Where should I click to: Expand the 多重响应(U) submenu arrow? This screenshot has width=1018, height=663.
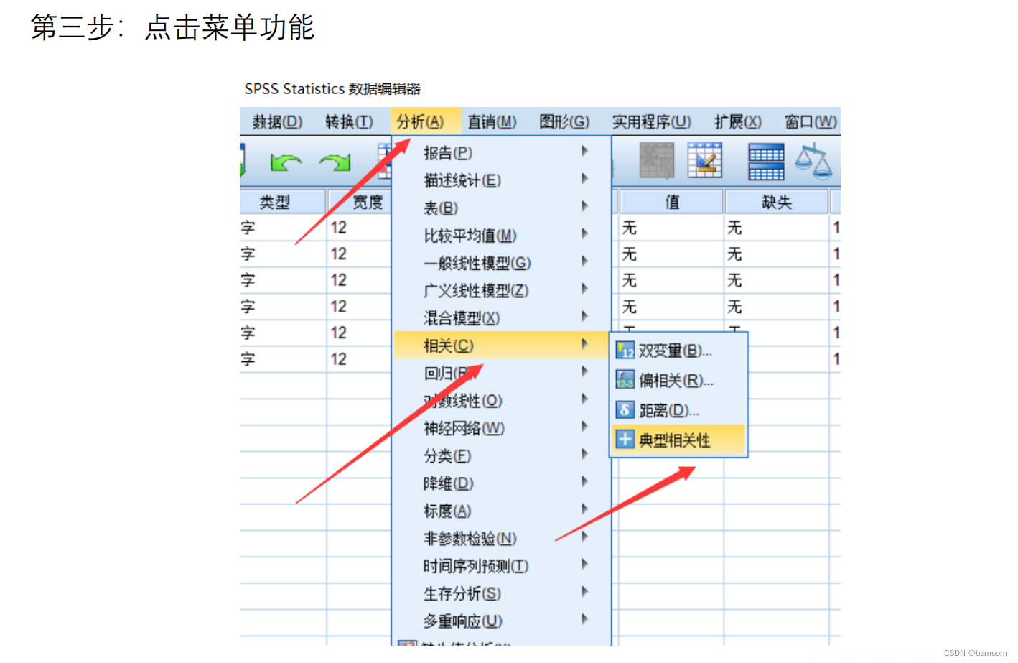pyautogui.click(x=584, y=619)
